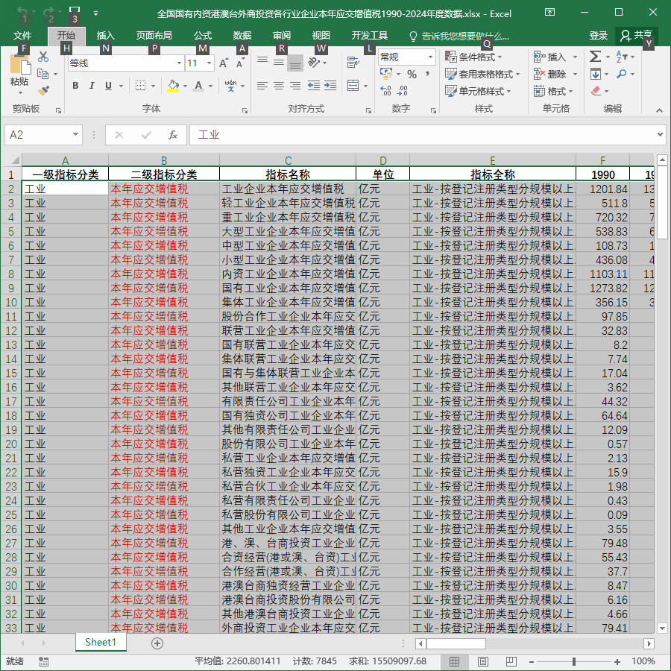This screenshot has height=671, width=671.
Task: Click the Merge and Center icon
Action: point(353,86)
